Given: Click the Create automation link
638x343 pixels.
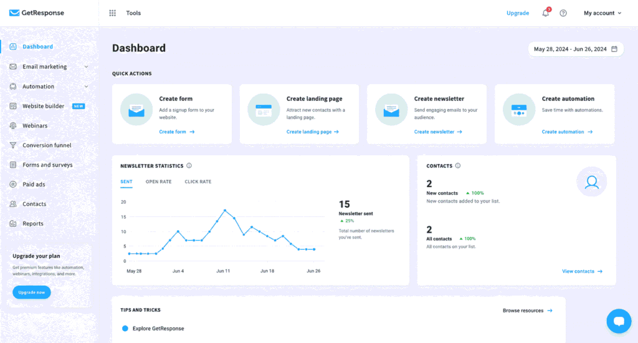Looking at the screenshot, I should coord(567,132).
